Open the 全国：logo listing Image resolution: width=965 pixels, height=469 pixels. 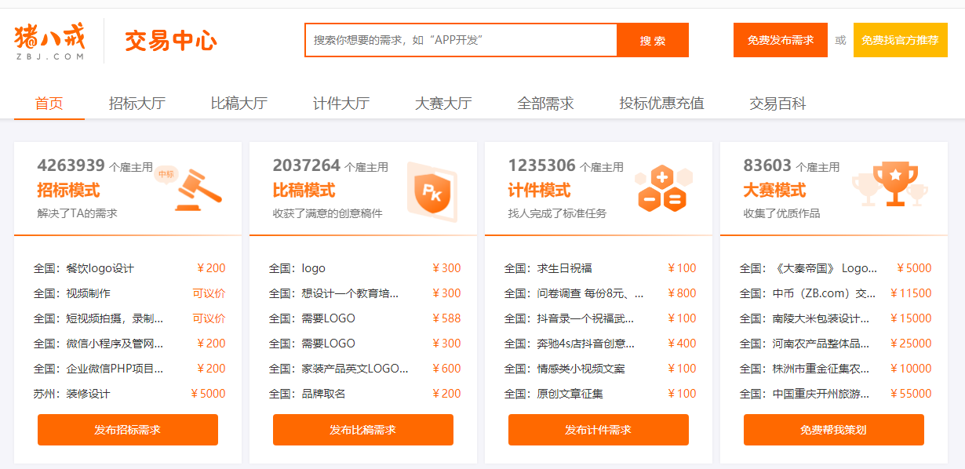click(297, 268)
